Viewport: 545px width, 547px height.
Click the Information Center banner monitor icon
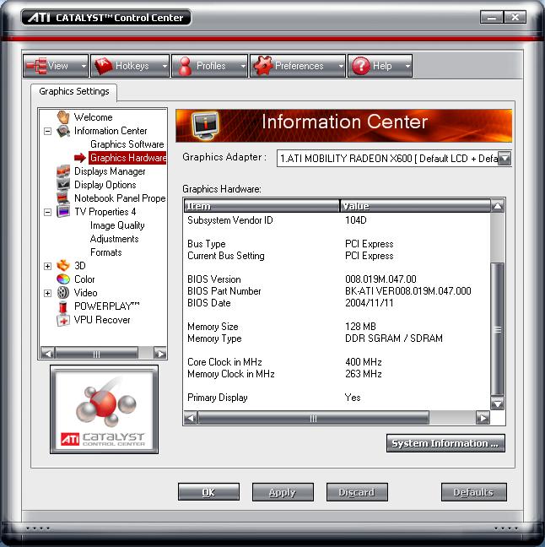click(206, 126)
